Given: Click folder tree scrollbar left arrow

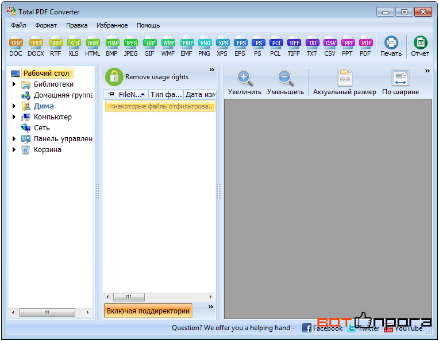Looking at the screenshot, I should [13, 312].
